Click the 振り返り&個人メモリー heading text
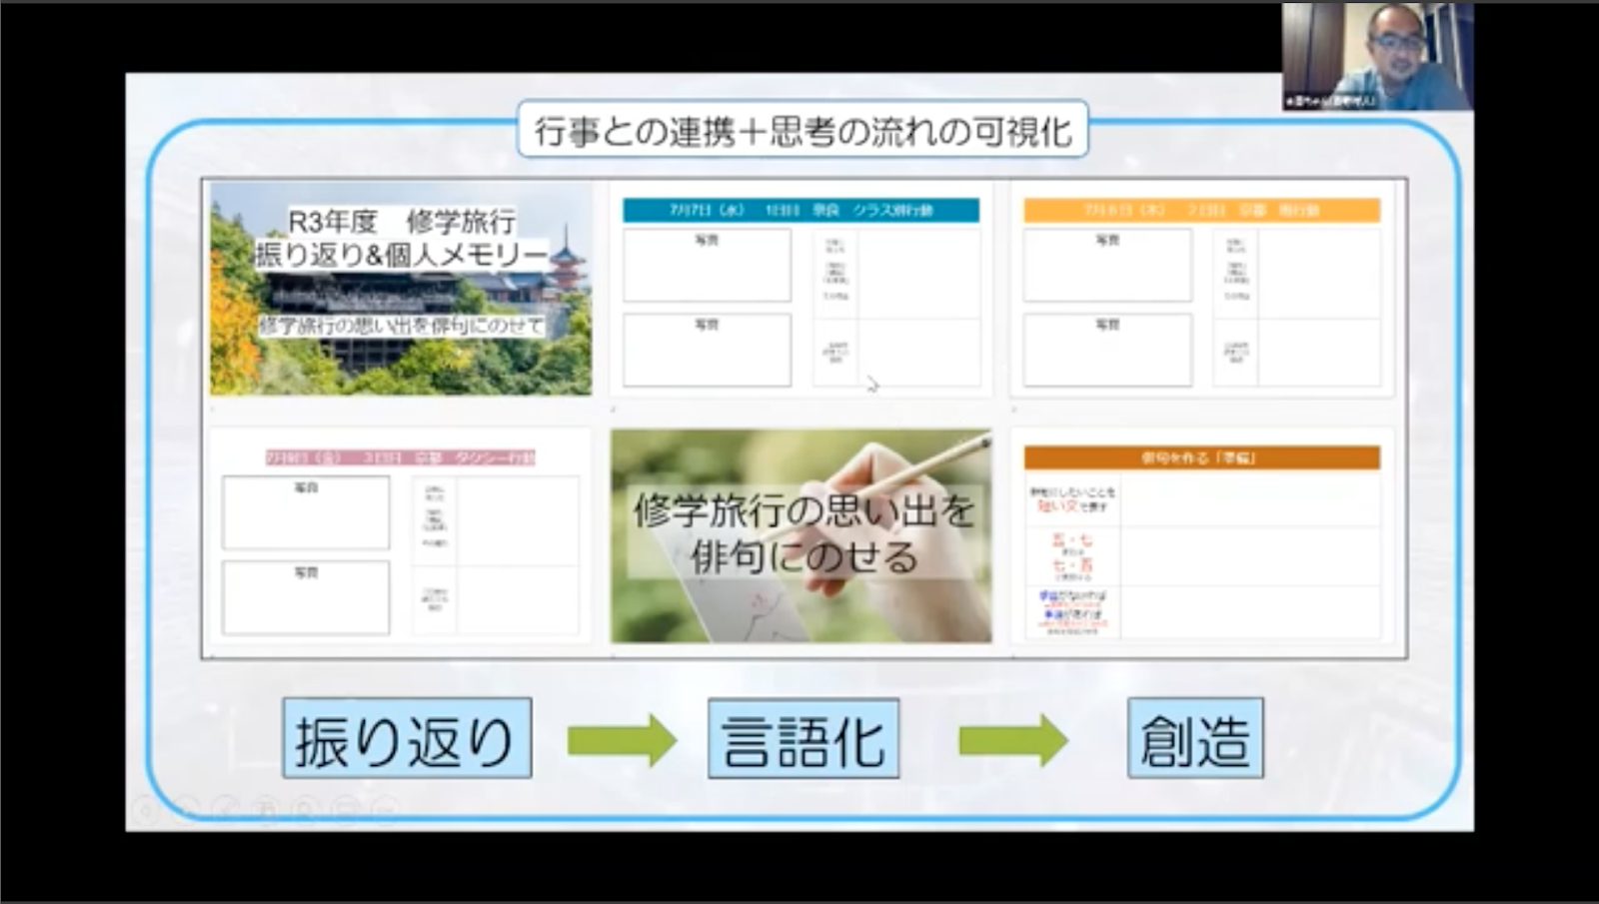 (x=402, y=256)
